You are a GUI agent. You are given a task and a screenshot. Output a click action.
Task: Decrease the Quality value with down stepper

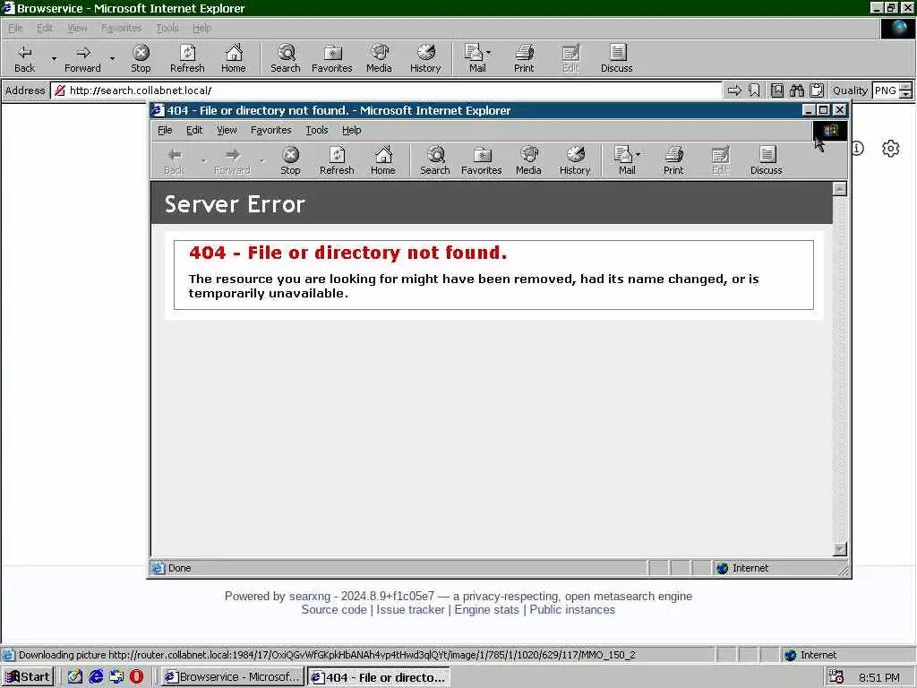point(906,94)
